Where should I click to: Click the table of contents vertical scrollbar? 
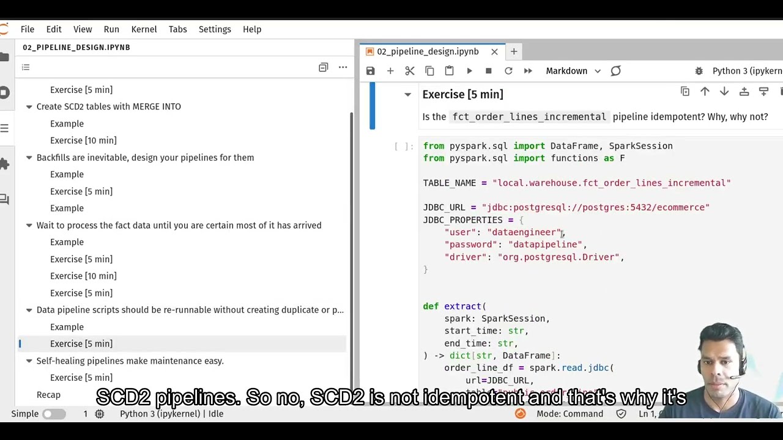tap(351, 257)
